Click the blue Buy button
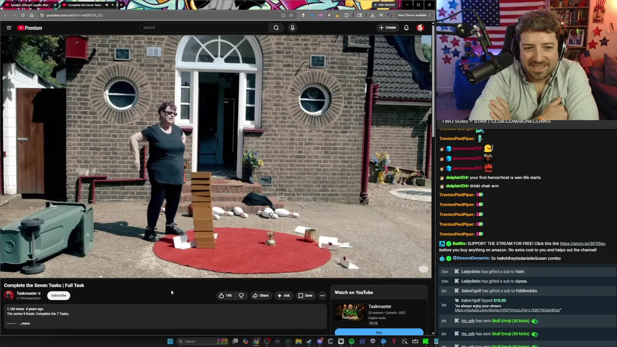This screenshot has height=347, width=617. point(379,333)
